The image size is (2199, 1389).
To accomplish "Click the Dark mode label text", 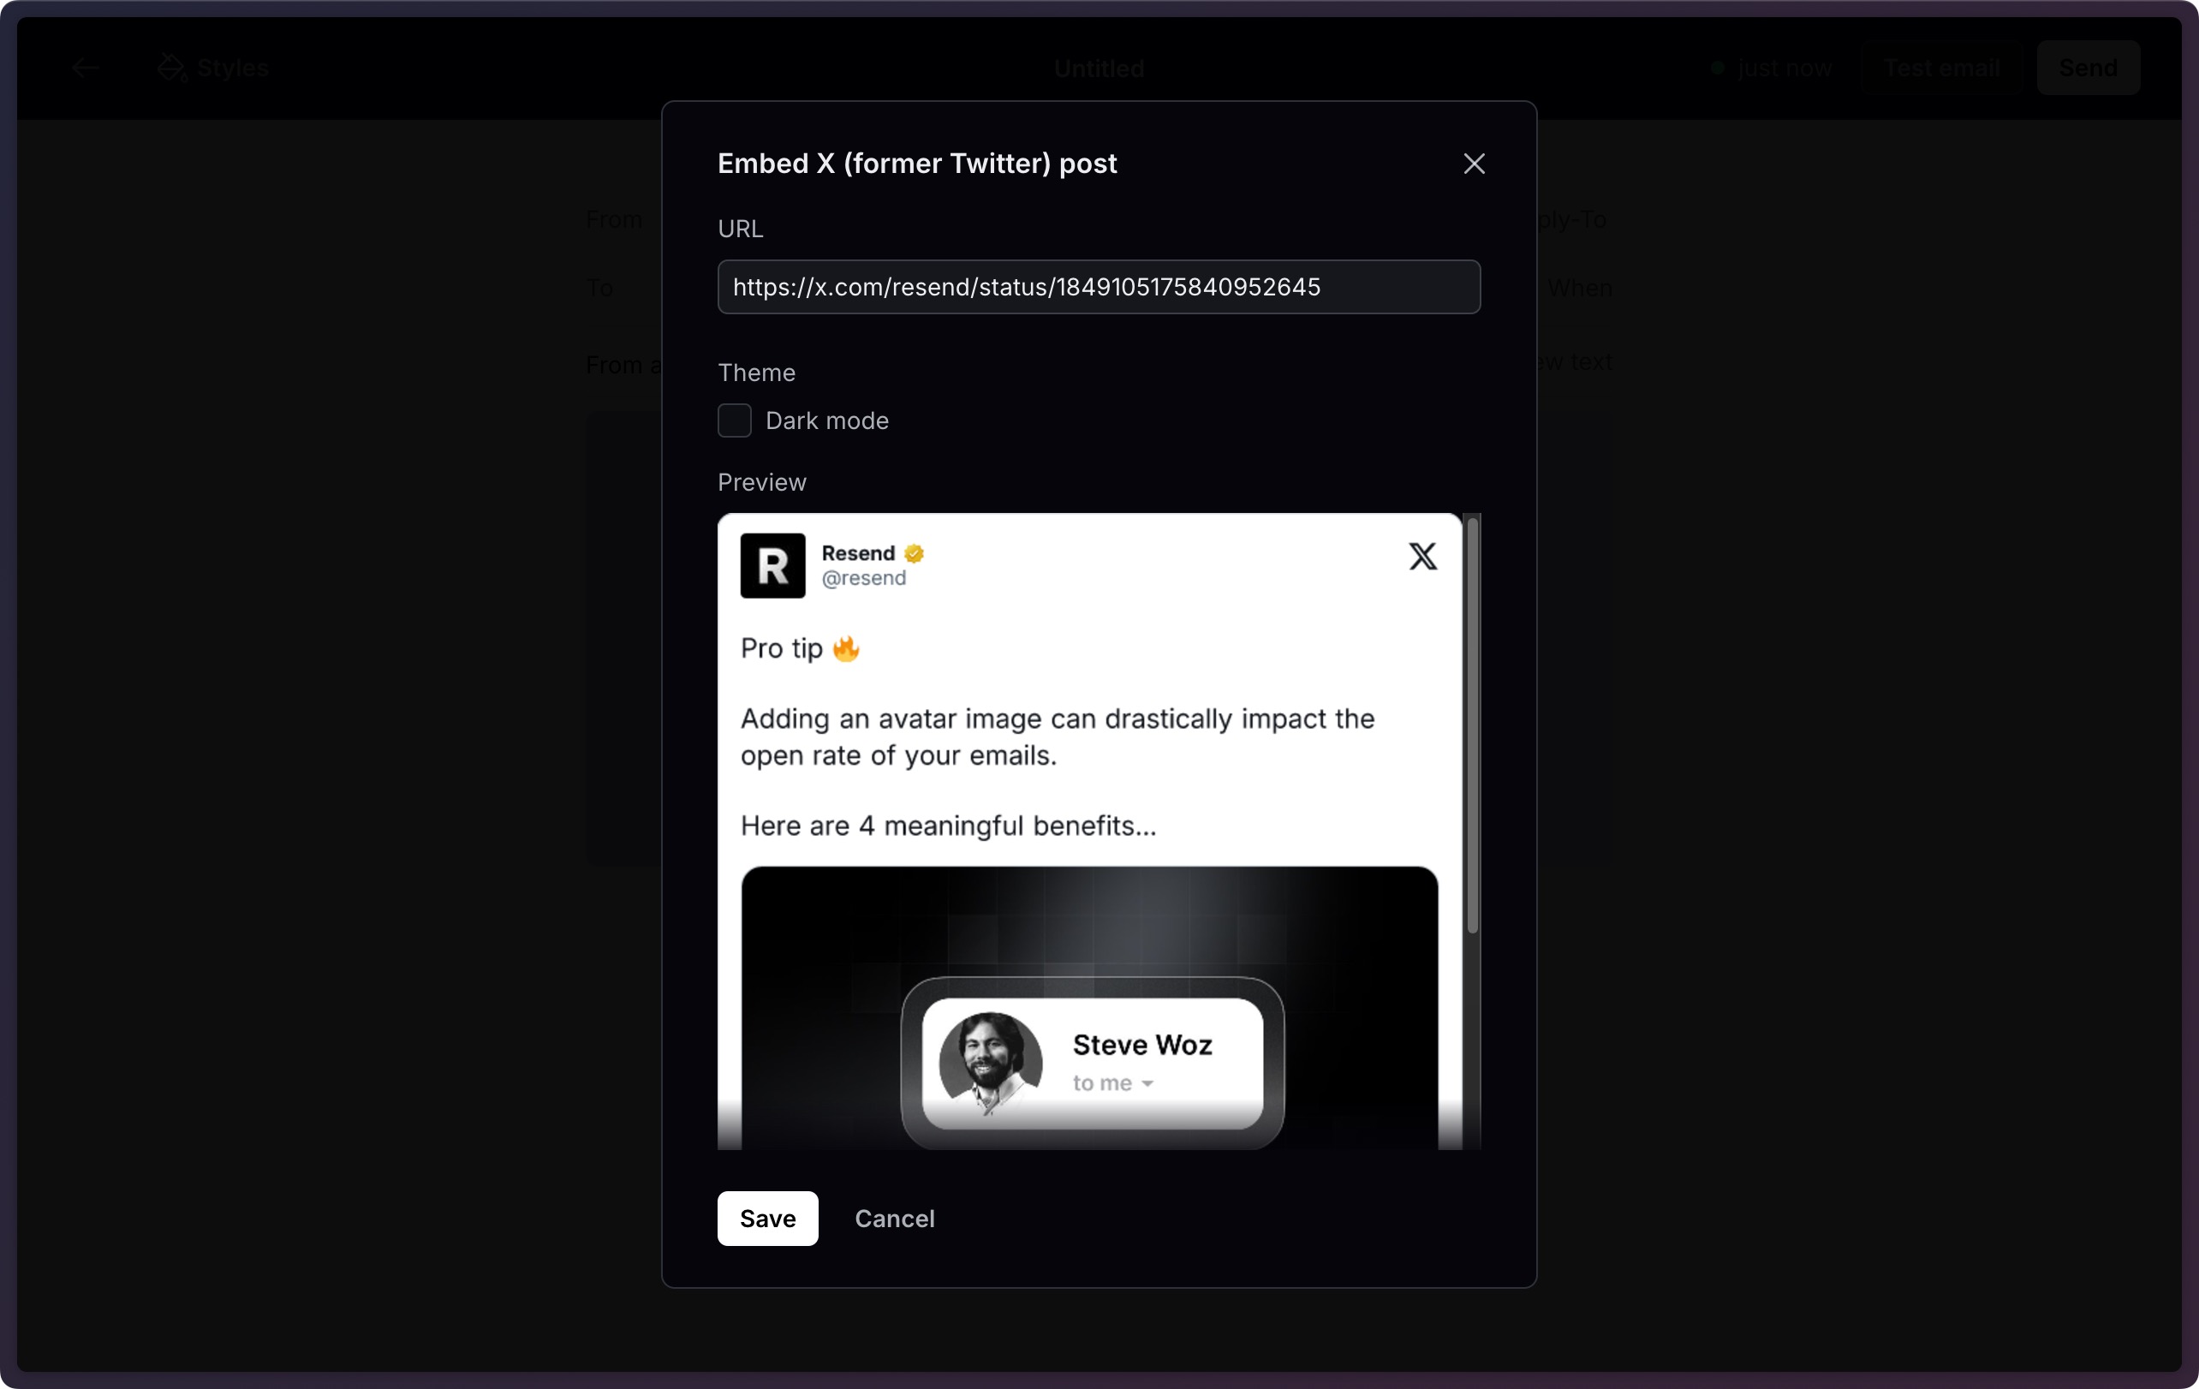I will [826, 420].
